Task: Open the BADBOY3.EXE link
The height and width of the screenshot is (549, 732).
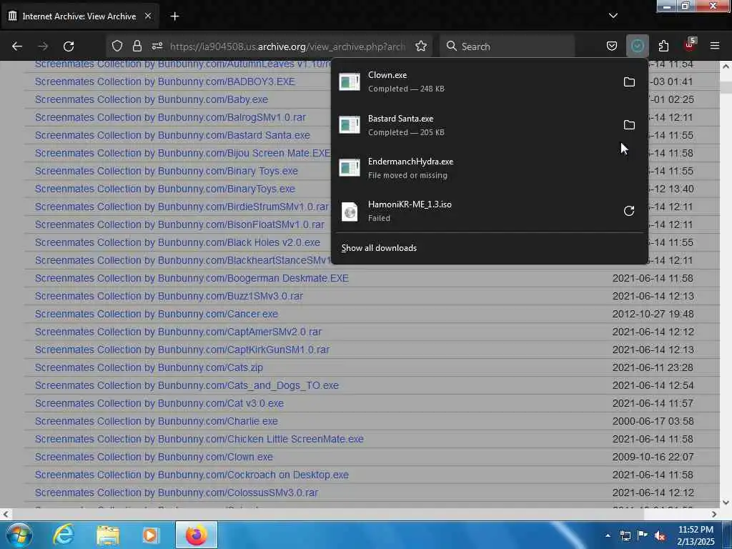Action: click(165, 81)
